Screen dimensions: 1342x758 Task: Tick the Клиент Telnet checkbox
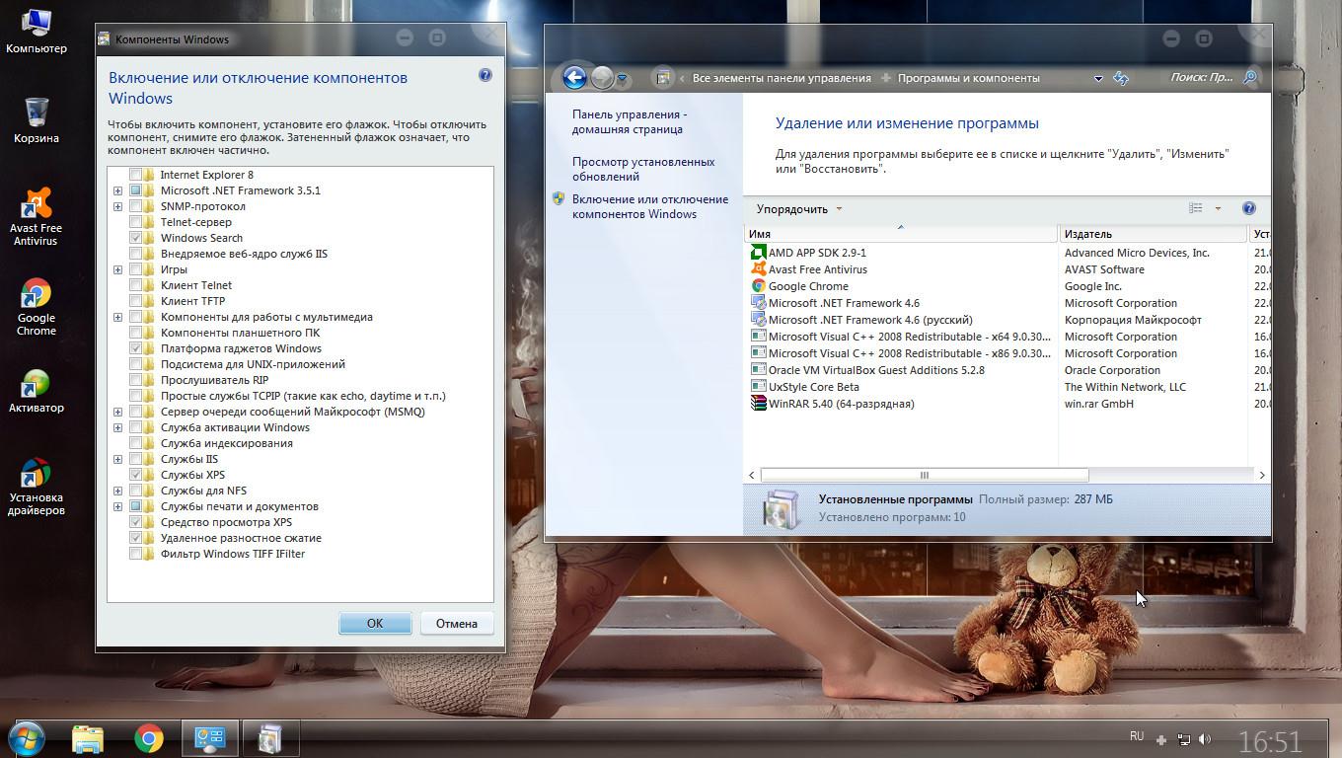[x=135, y=285]
